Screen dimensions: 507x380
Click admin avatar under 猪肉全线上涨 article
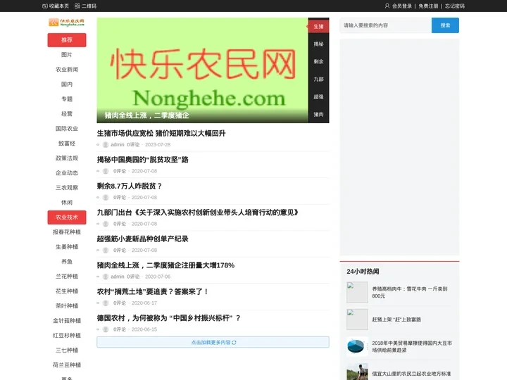pos(106,277)
